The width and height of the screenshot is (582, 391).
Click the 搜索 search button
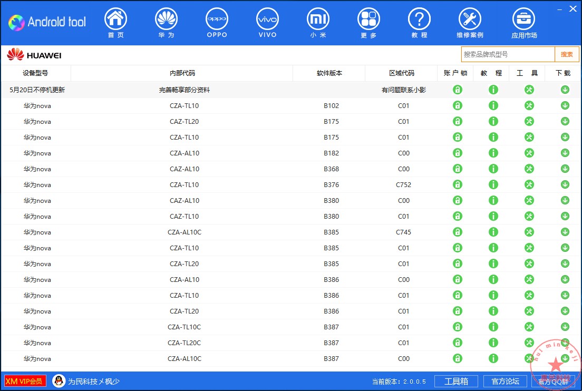567,54
